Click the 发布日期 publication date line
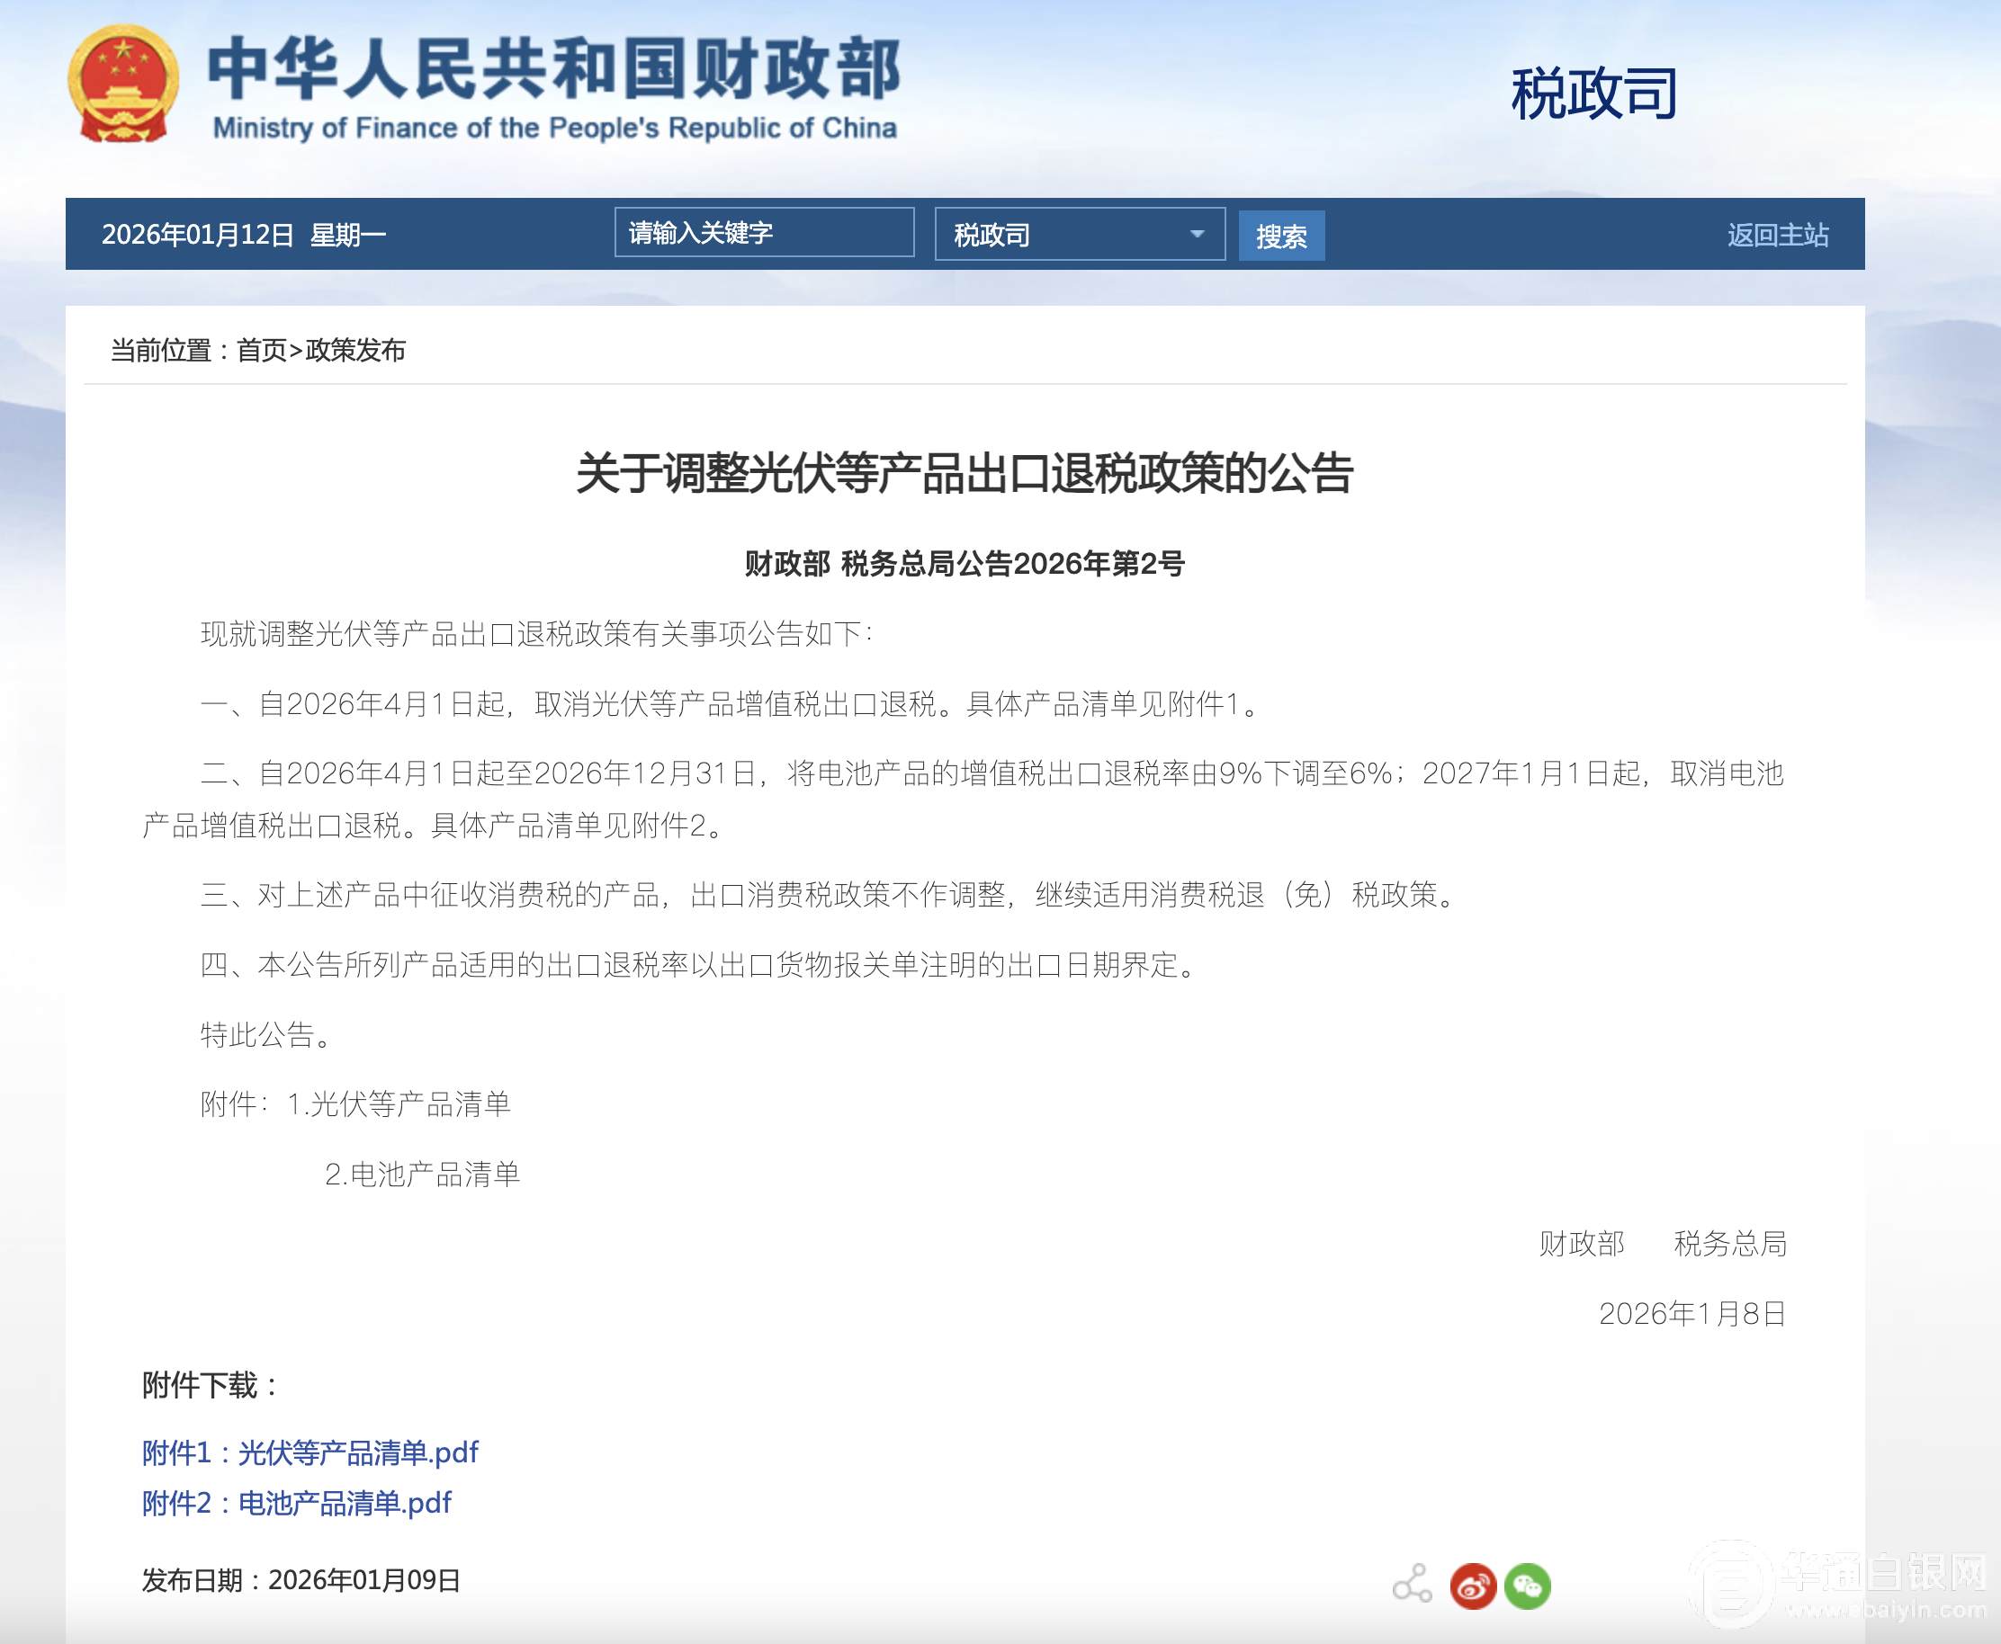This screenshot has width=2001, height=1644. pyautogui.click(x=301, y=1578)
